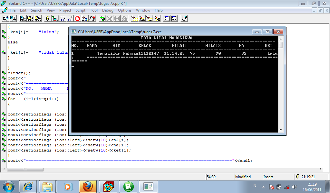Click the 'else' keyword in the code
Viewport: 330px width, 193px height.
click(x=13, y=42)
